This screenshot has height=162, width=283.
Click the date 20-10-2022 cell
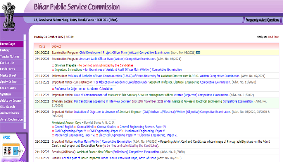[x=42, y=158]
